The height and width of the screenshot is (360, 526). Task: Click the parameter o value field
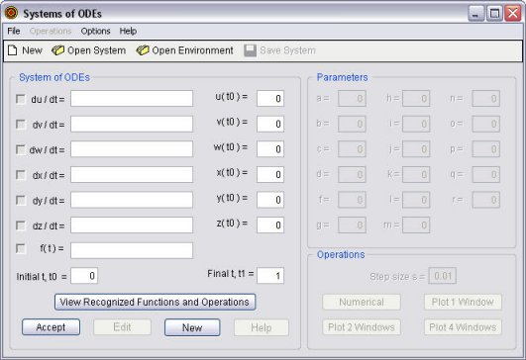tap(486, 124)
